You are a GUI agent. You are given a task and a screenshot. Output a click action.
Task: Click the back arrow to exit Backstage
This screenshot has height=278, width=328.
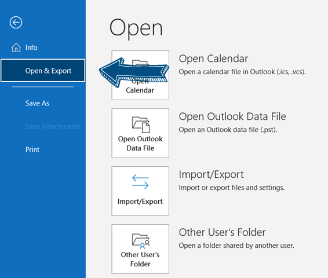(16, 23)
